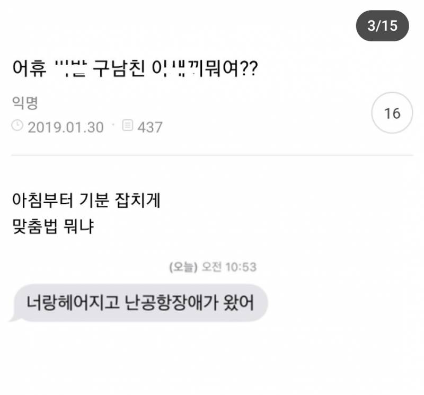
Task: Click 어휴 at the start of the title
Action: coord(30,68)
